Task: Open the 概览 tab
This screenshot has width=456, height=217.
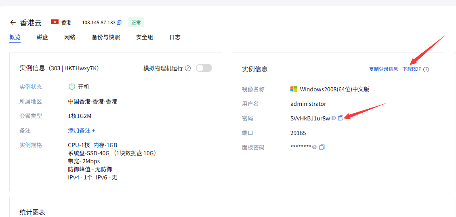Action: coord(15,37)
